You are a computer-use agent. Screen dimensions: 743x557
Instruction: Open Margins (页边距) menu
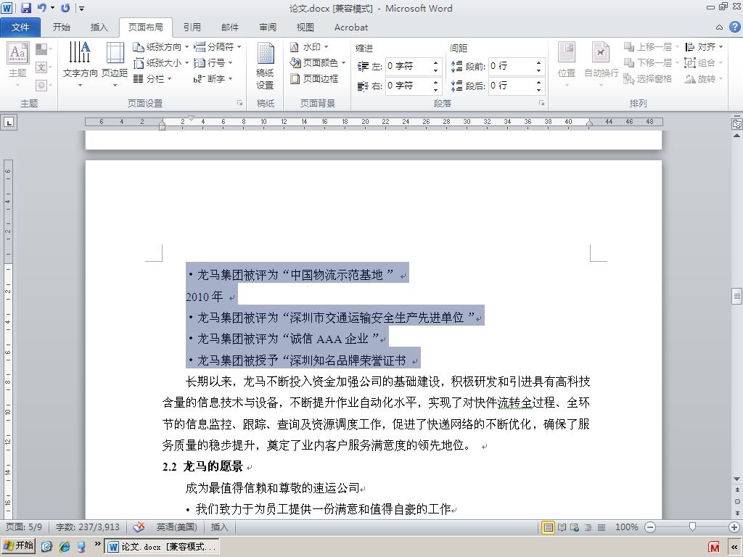[115, 65]
